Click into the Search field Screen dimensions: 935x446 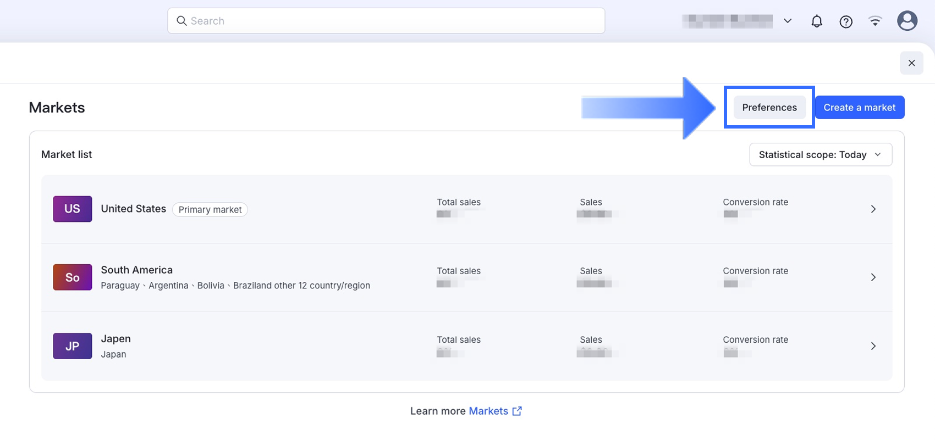(x=396, y=21)
